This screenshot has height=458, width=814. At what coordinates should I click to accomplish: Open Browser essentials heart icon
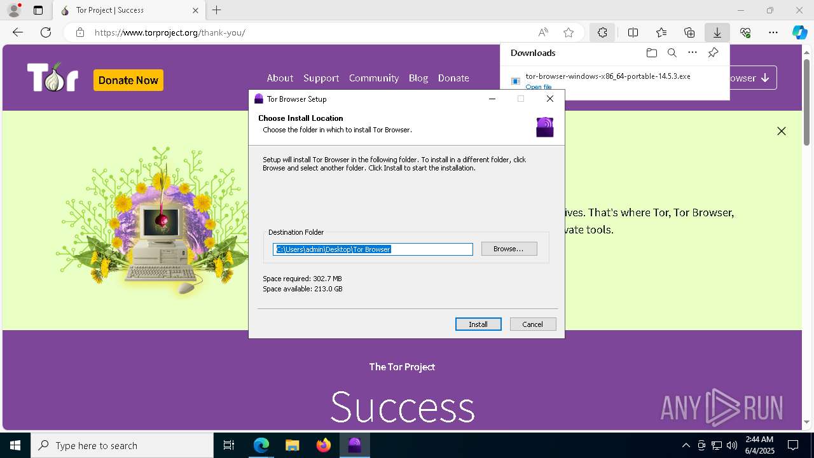[x=745, y=32]
